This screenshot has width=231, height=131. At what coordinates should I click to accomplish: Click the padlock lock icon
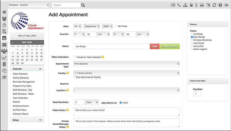coord(190,5)
